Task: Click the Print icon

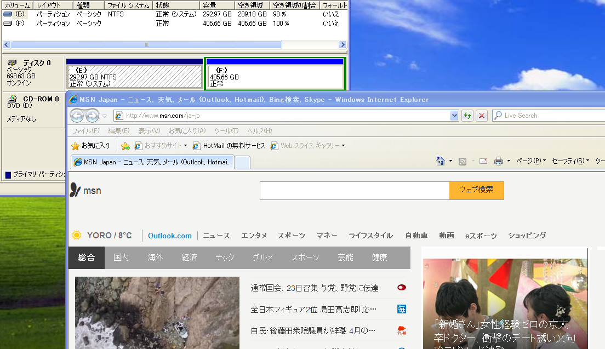Action: pos(499,161)
